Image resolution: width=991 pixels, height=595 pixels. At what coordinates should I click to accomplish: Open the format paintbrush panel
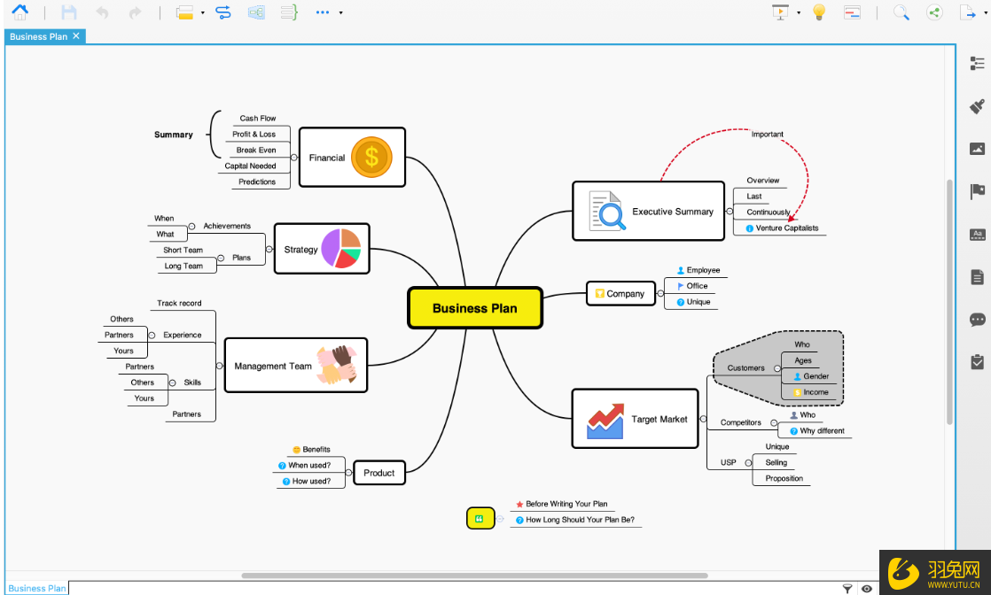tap(977, 106)
